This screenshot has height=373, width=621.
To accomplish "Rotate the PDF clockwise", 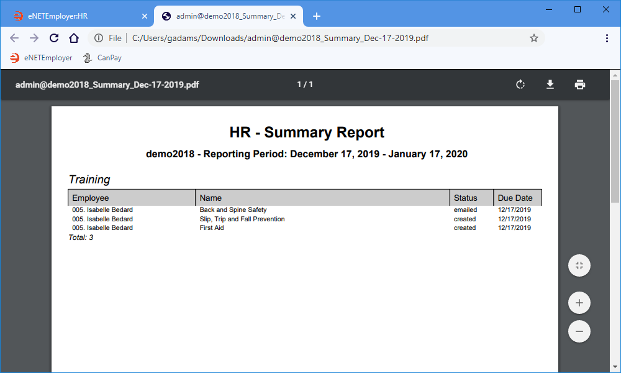I will [x=520, y=85].
